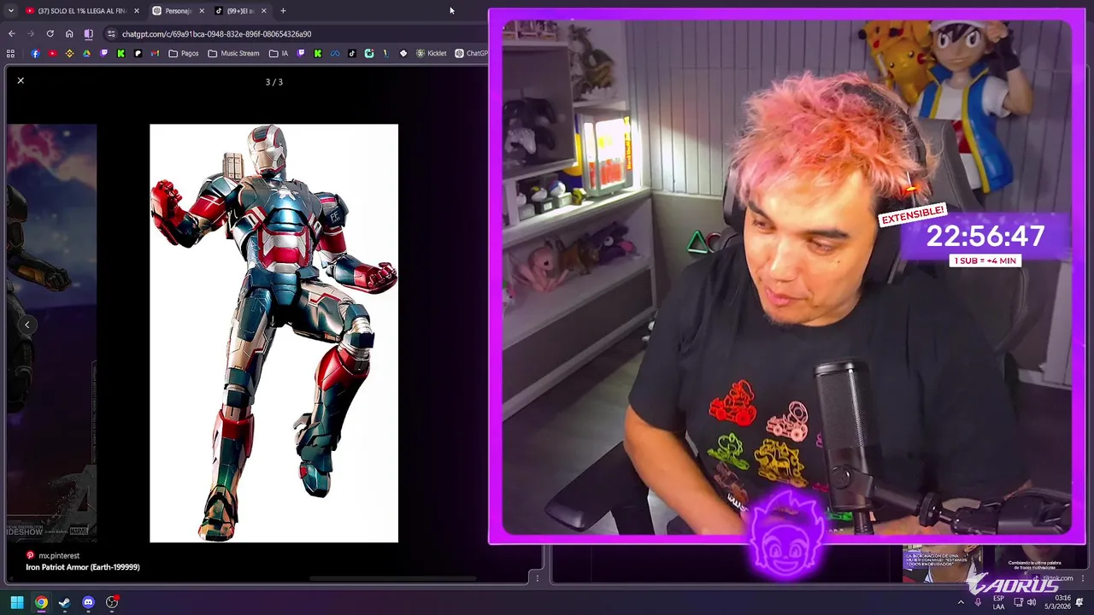The width and height of the screenshot is (1094, 615).
Task: Close the image lightbox viewer
Action: (21, 80)
